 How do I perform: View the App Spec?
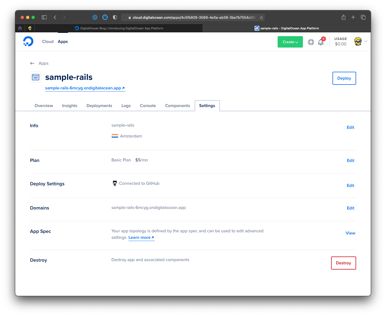coord(350,233)
